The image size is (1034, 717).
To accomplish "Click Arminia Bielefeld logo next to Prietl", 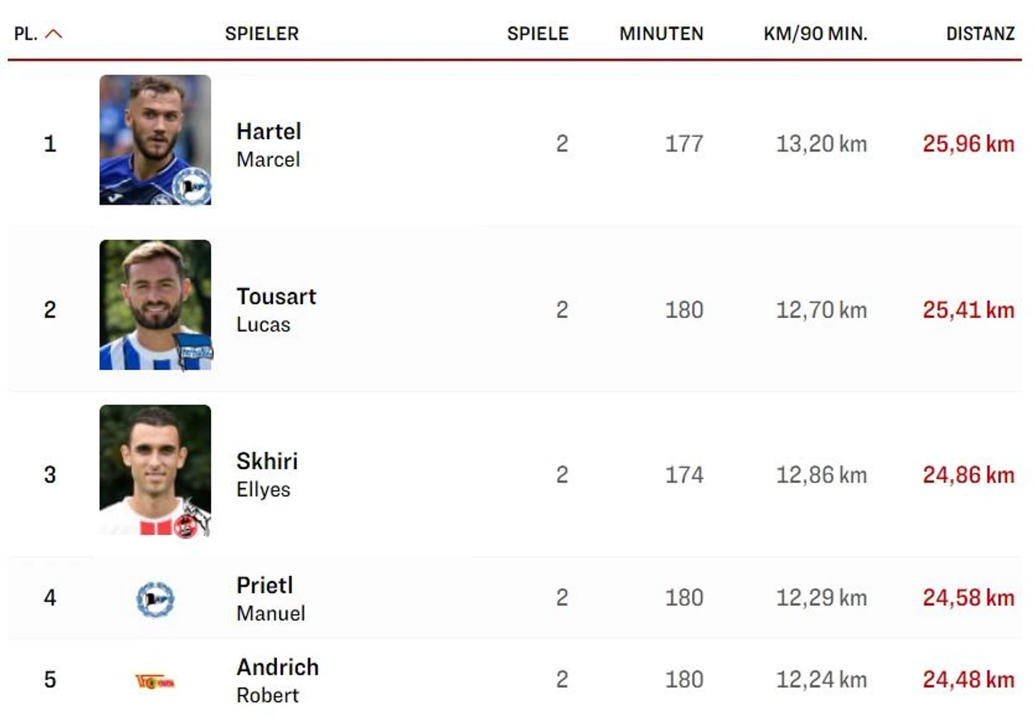I will coord(155,599).
